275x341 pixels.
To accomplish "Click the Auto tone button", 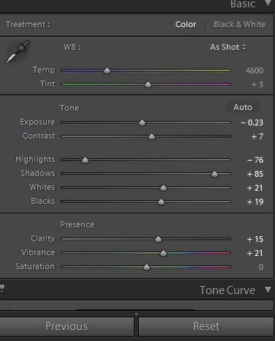I will (x=243, y=107).
